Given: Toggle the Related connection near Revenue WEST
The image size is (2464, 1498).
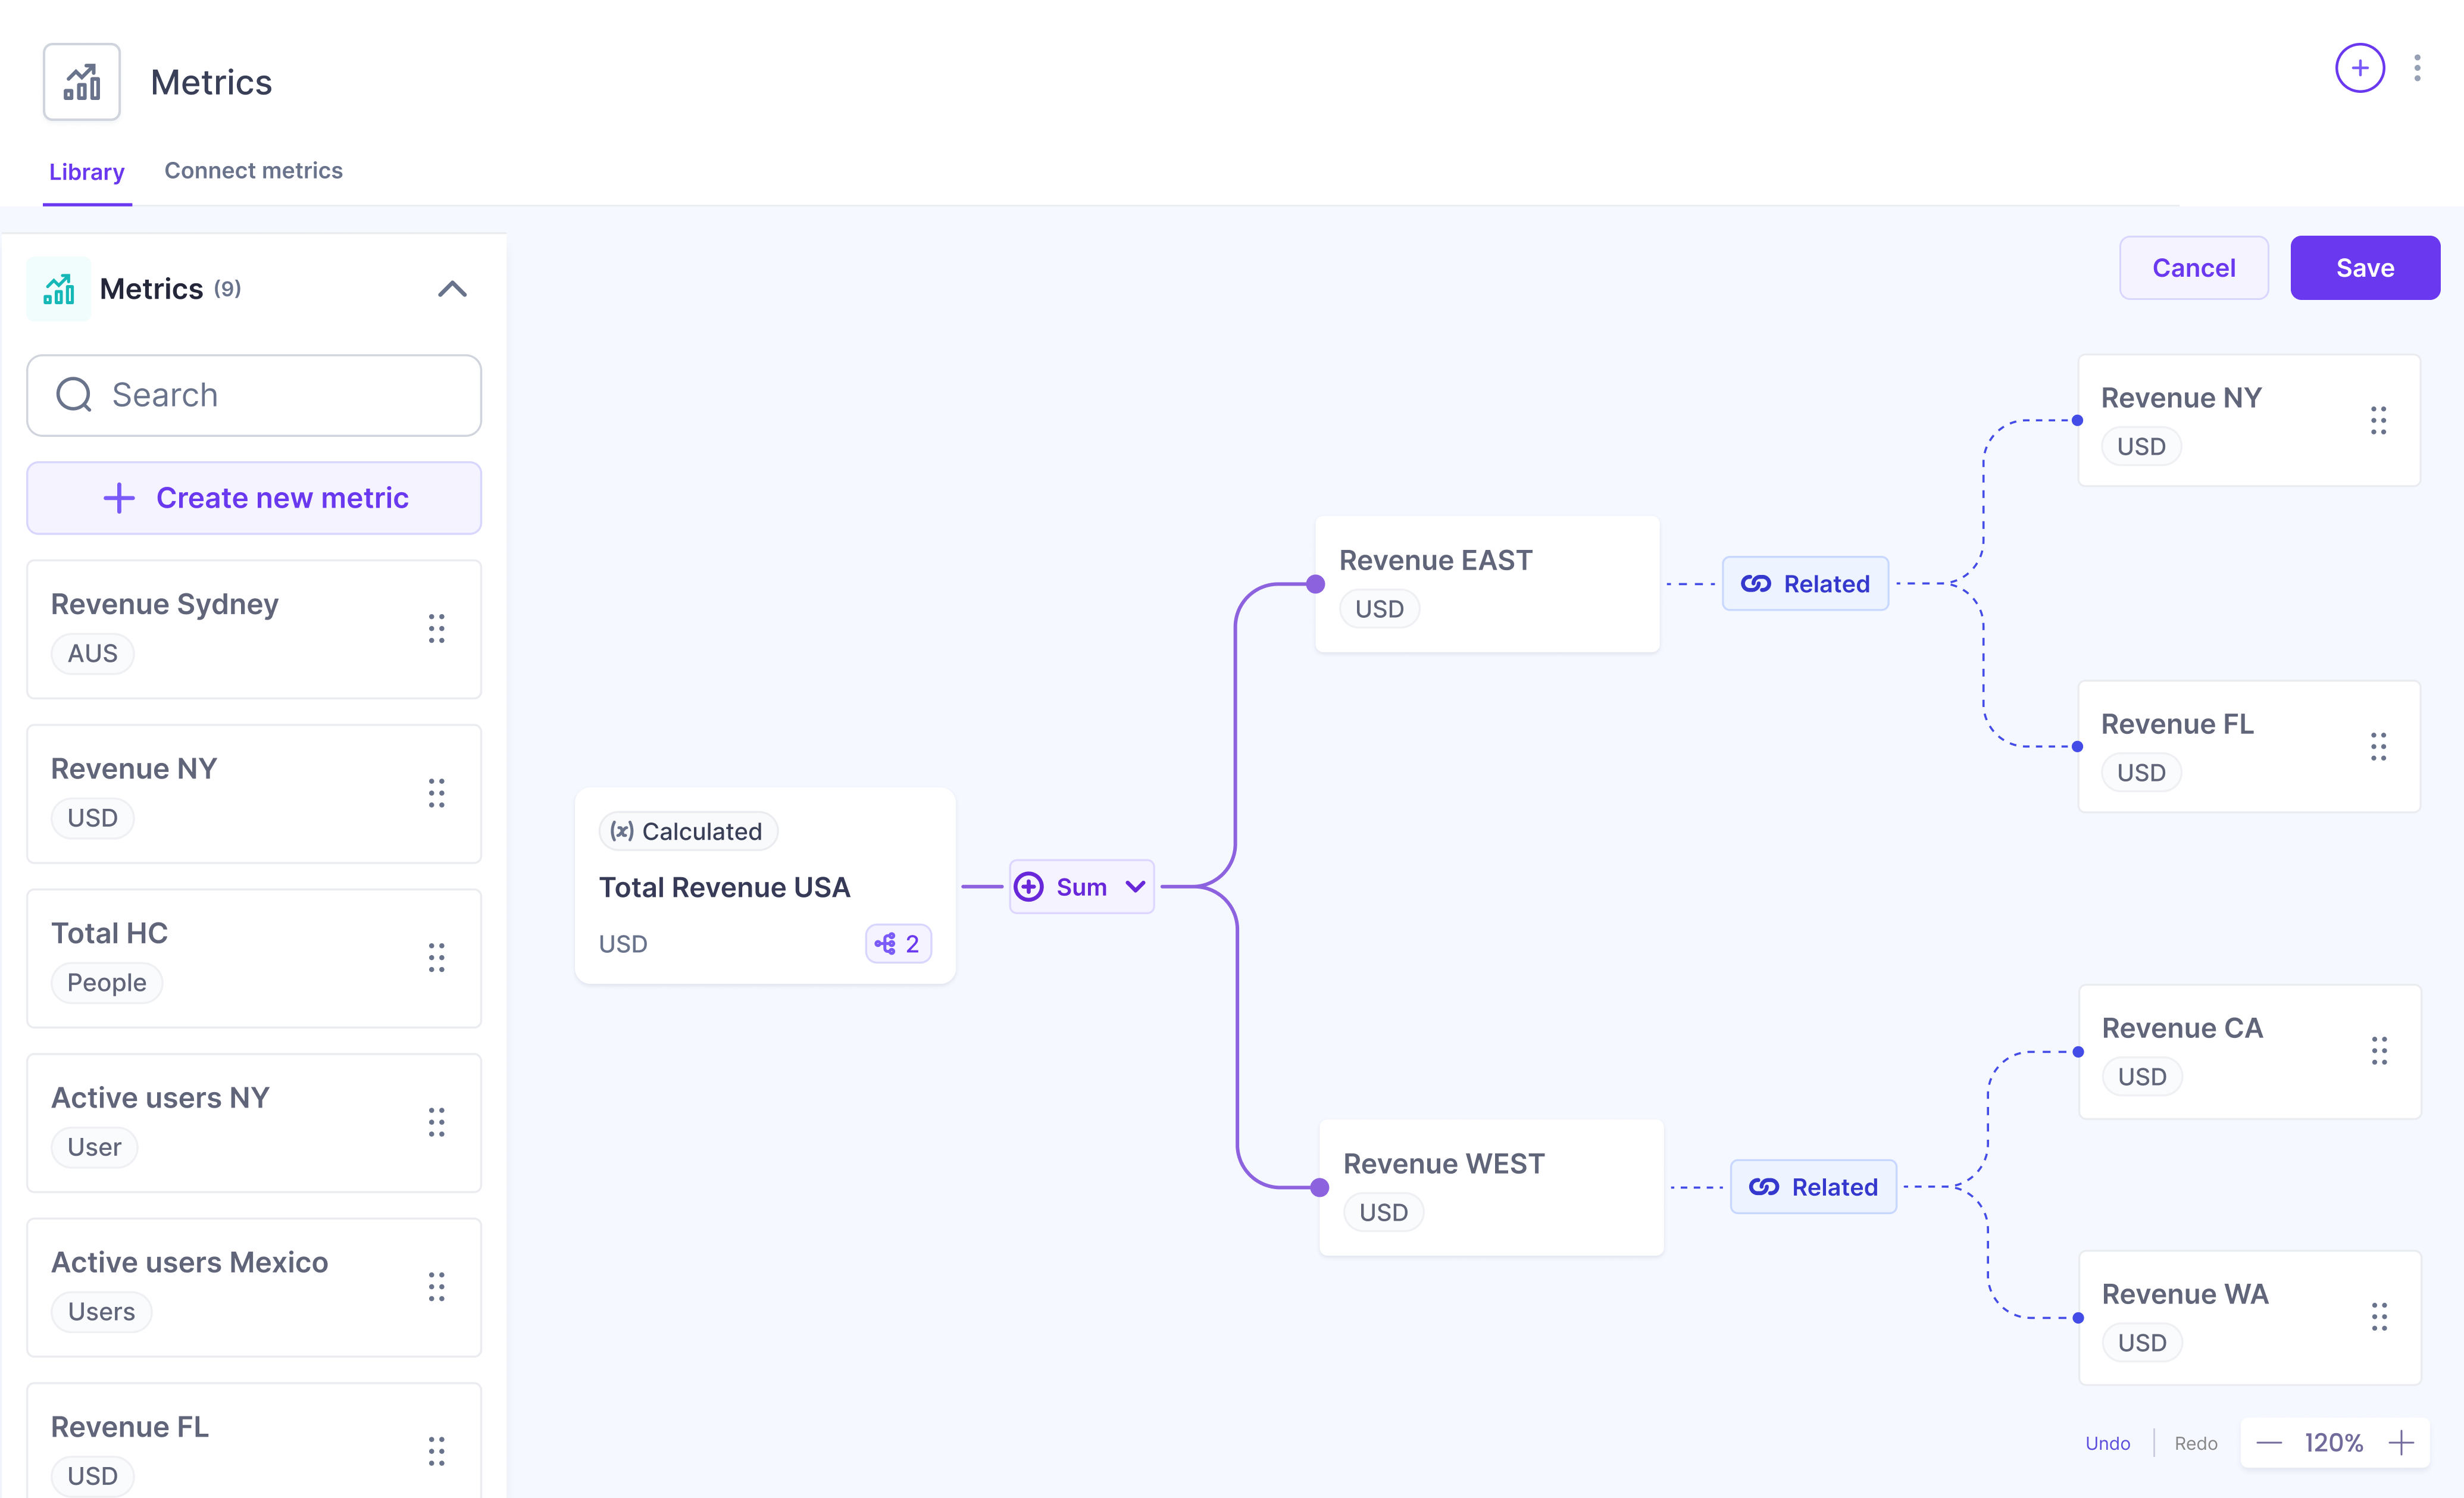Looking at the screenshot, I should tap(1813, 1186).
